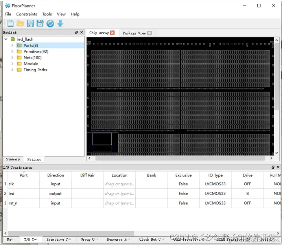Click the Drive column header
This screenshot has height=245, width=282.
point(247,175)
